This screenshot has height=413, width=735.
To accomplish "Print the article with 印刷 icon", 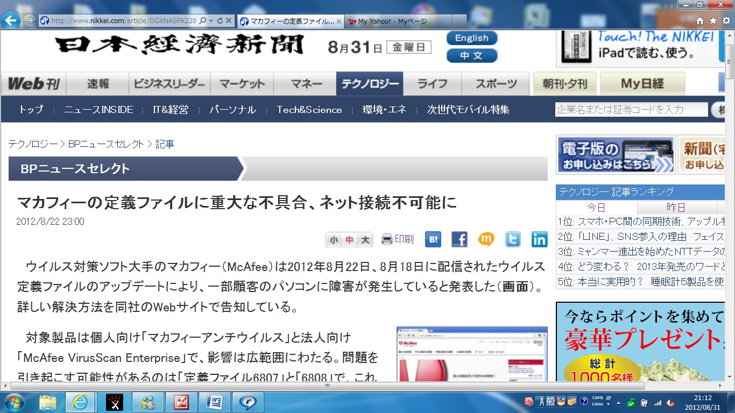I will (x=398, y=239).
